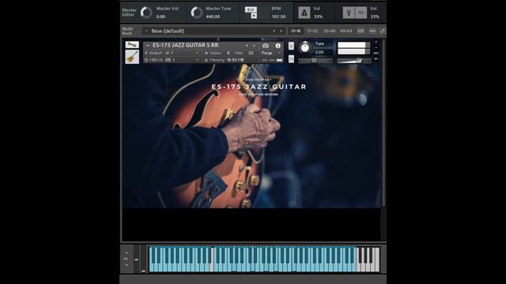The image size is (506, 284).
Task: Toggle the instrument PV button
Action: (x=376, y=59)
